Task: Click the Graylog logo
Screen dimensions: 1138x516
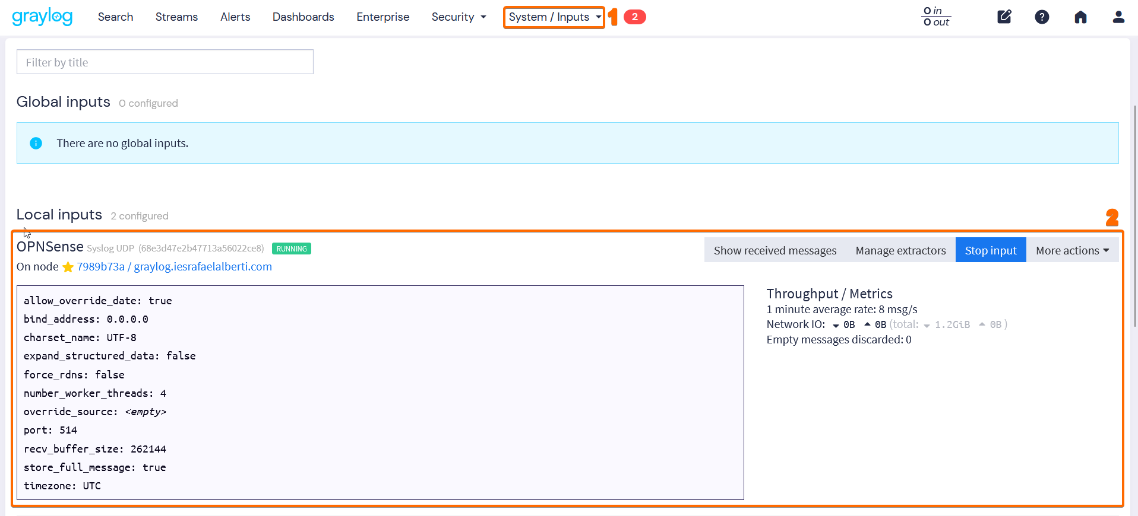Action: [42, 17]
